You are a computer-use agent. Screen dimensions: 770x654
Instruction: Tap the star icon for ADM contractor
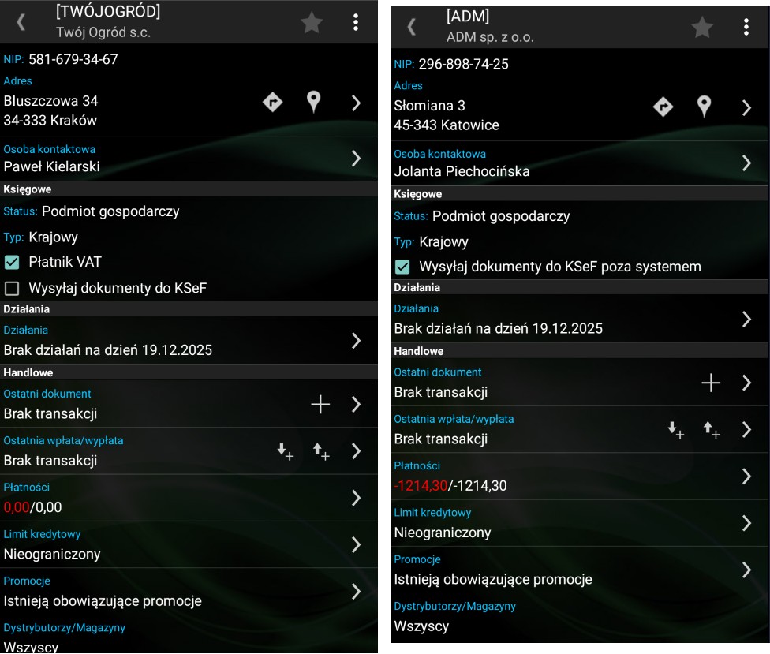click(701, 27)
